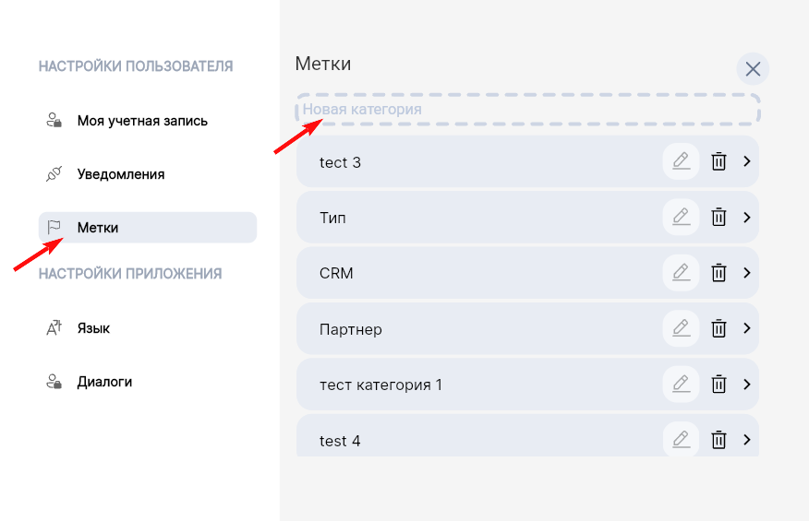Open the Уведомления settings section
This screenshot has height=521, width=809.
tap(121, 174)
